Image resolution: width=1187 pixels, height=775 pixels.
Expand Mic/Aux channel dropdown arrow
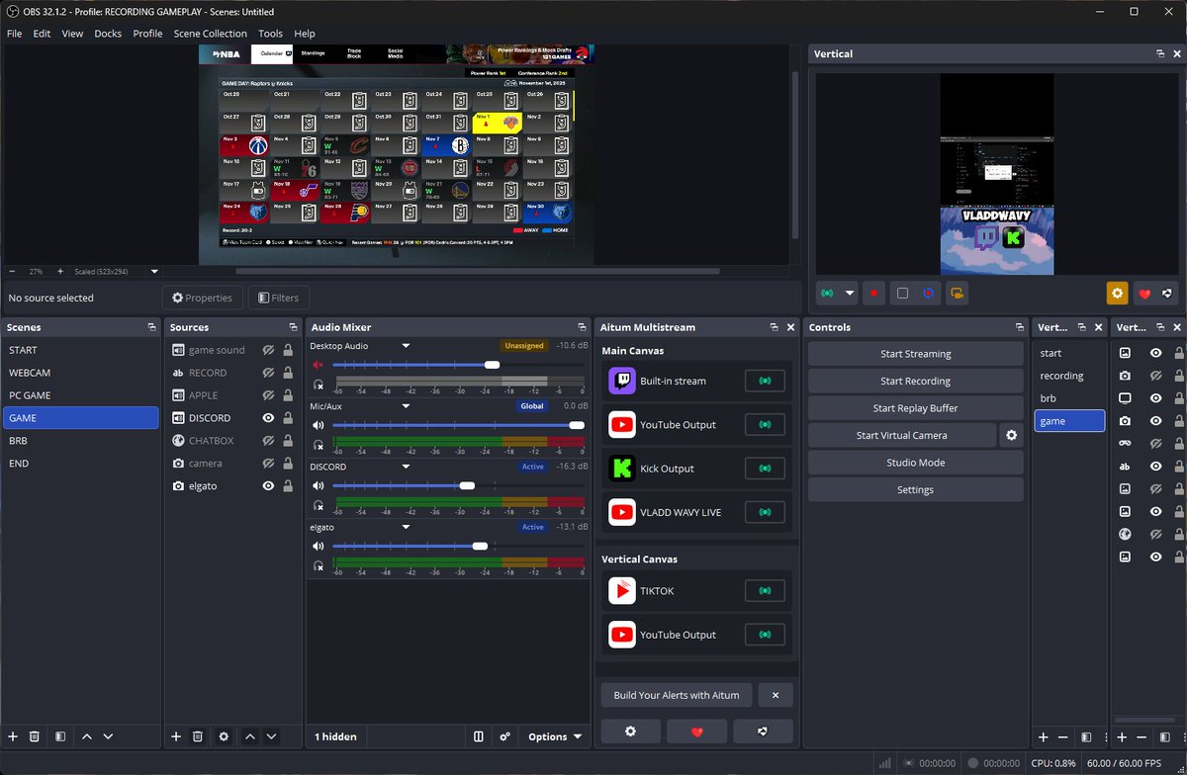(406, 406)
